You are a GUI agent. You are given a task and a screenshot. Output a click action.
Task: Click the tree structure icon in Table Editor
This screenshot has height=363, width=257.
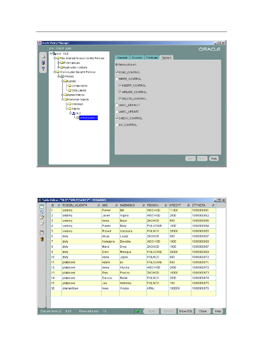click(x=42, y=212)
